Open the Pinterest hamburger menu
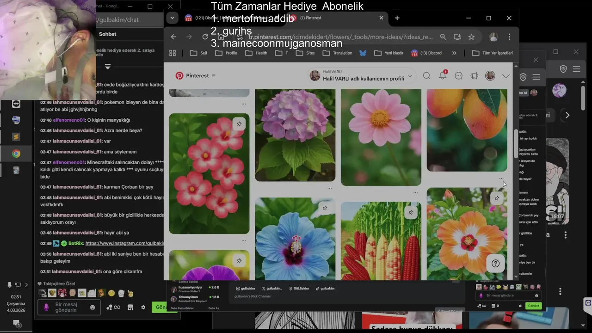Screen dimensions: 592x333 click(x=214, y=76)
